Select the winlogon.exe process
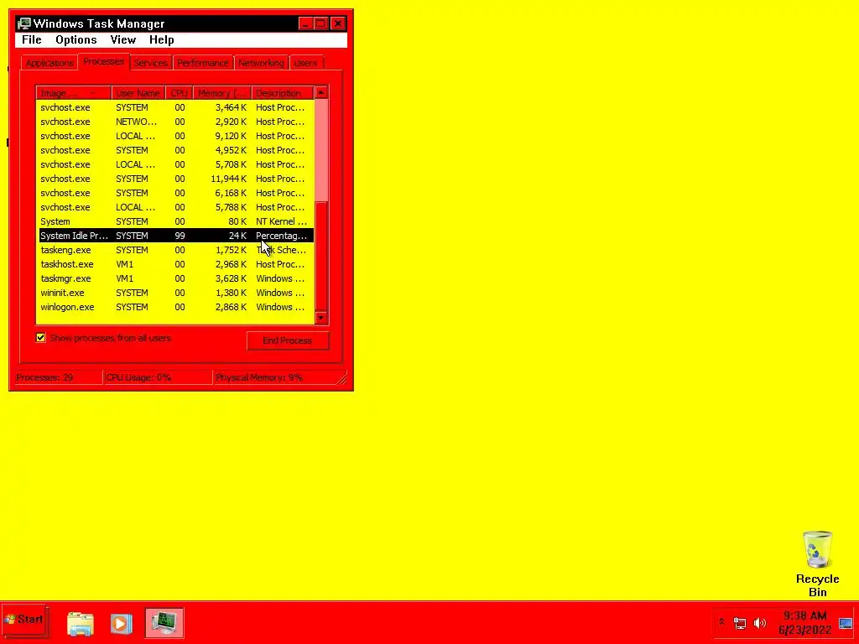The height and width of the screenshot is (644, 859). pyautogui.click(x=174, y=307)
